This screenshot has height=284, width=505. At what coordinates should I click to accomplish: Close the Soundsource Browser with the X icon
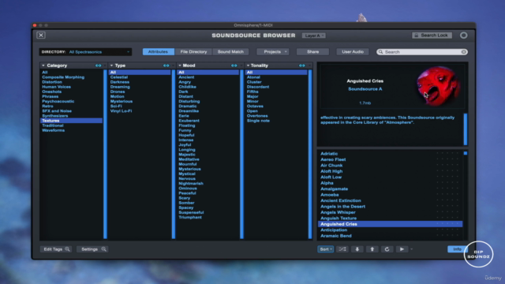(x=41, y=35)
